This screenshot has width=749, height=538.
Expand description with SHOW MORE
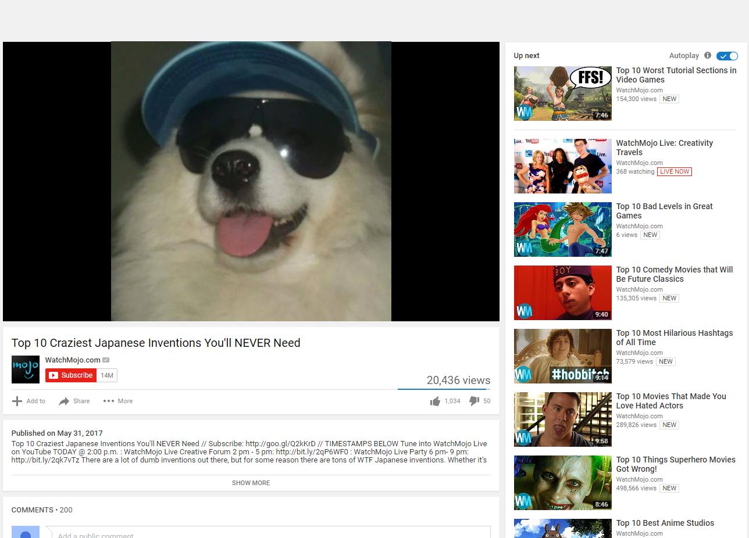pos(251,483)
